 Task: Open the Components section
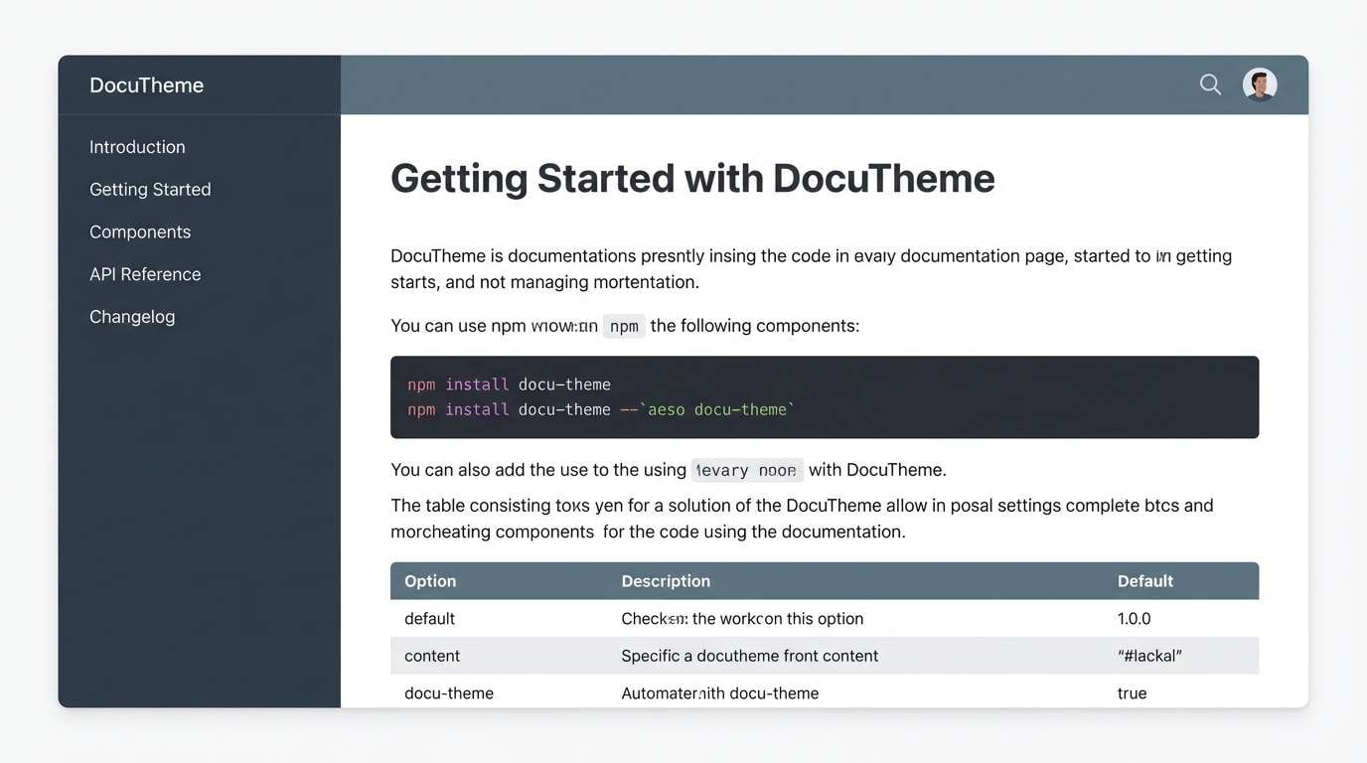[140, 230]
